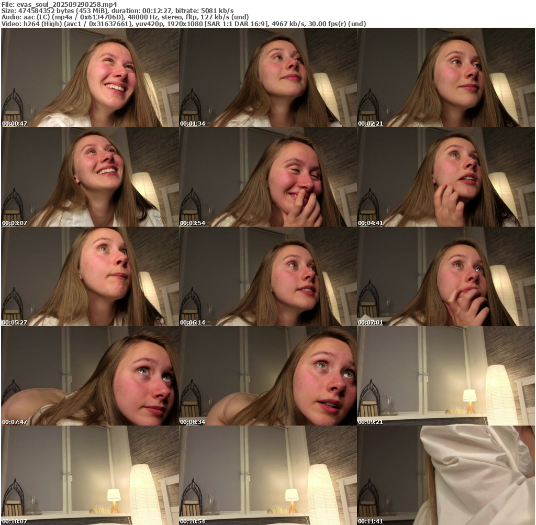This screenshot has height=525, width=536.
Task: Select the frame stamped 00:03:54
Action: click(x=268, y=177)
